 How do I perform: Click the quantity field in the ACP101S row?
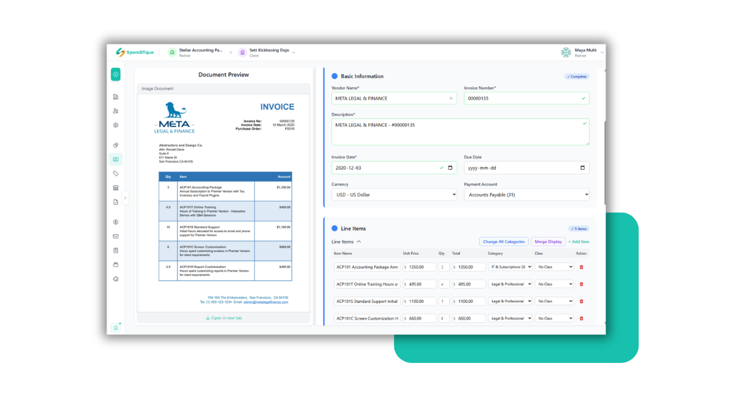tap(444, 301)
